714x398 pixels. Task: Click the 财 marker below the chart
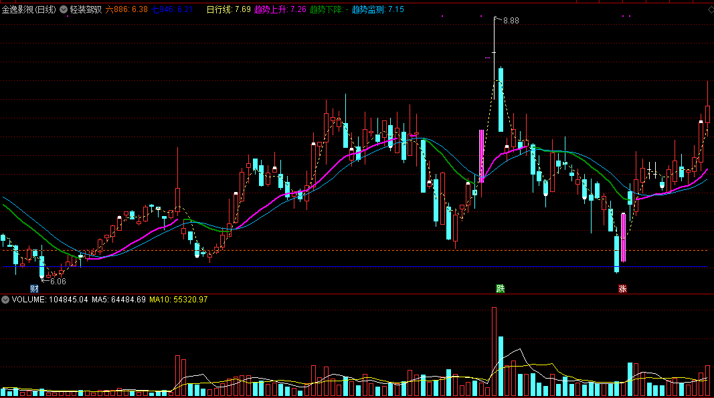tap(34, 289)
